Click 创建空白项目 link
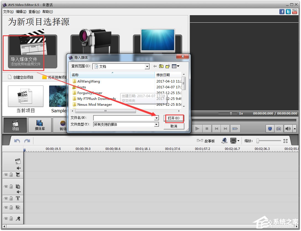The width and height of the screenshot is (301, 231). (x=21, y=77)
